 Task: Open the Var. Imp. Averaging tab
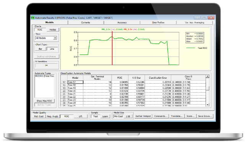(x=194, y=23)
